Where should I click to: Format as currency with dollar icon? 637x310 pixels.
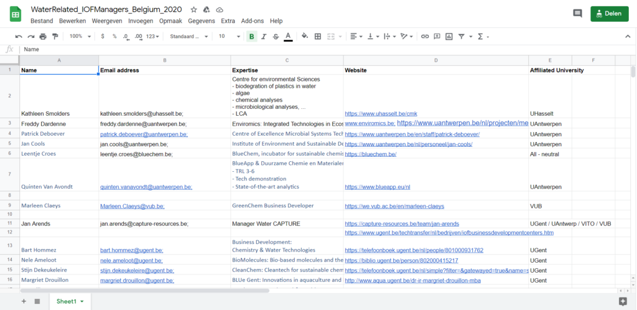[103, 37]
